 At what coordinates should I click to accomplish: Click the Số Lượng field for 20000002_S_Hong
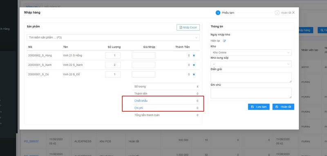(x=113, y=55)
